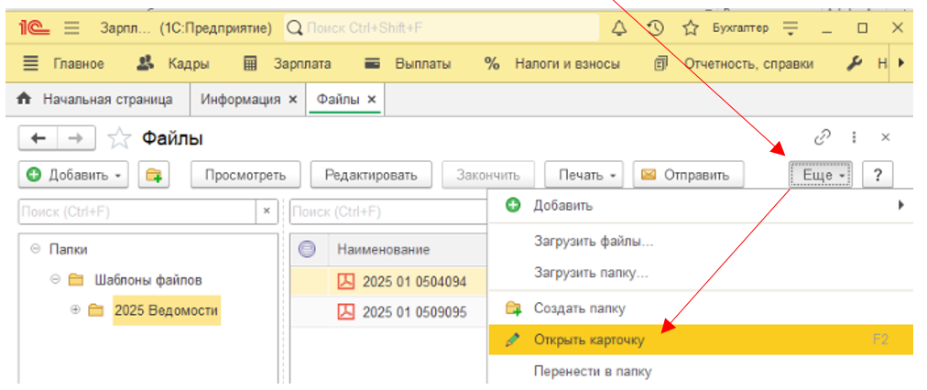Select 2025 Ведомости folder
Viewport: 927px width, 390px height.
[166, 310]
